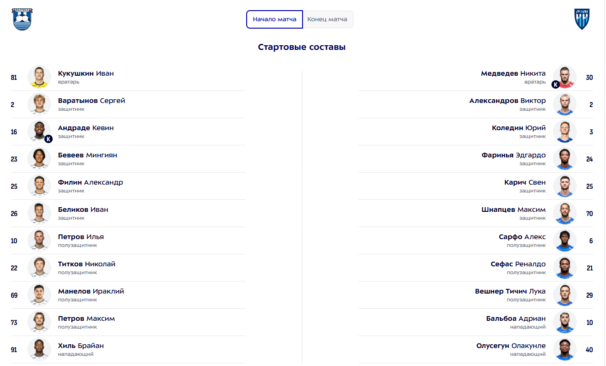This screenshot has width=606, height=366.
Task: Click captain badge on Медведев Никита's photo
Action: [556, 84]
